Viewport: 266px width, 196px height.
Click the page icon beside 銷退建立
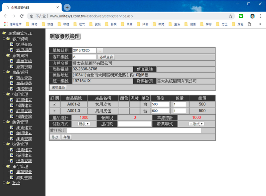point(12,133)
